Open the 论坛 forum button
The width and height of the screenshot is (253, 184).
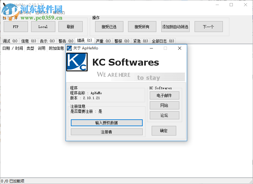pos(164,115)
